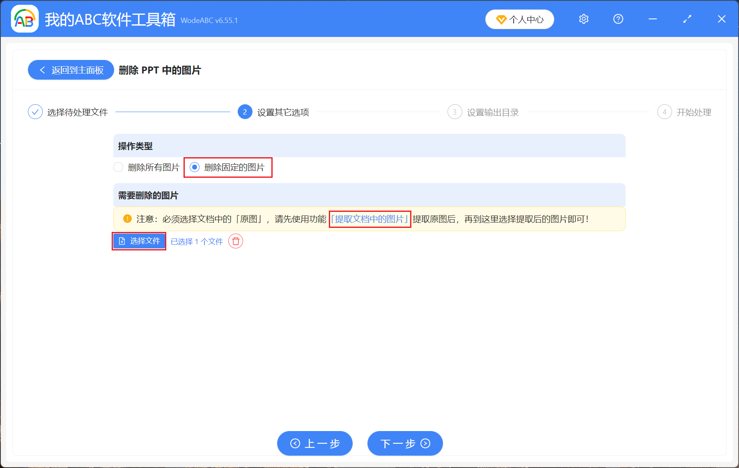Select the 删除所有图片 radio option
The width and height of the screenshot is (739, 468).
pos(118,167)
